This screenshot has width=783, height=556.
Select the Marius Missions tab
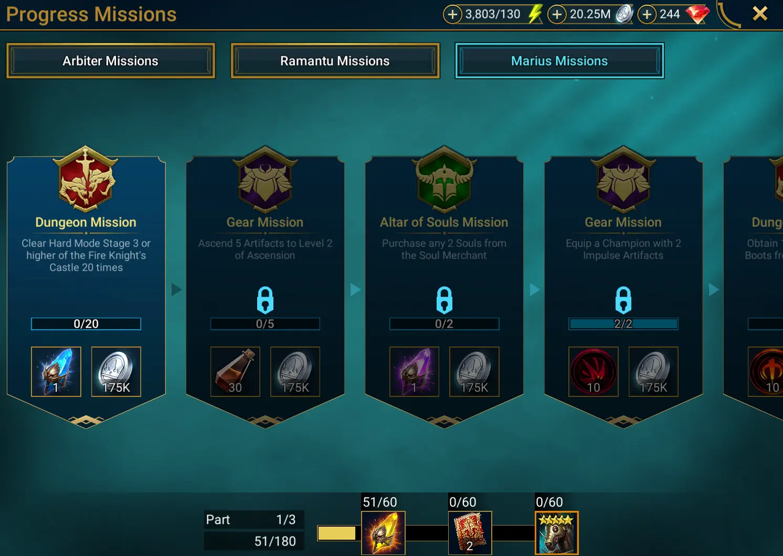click(559, 61)
